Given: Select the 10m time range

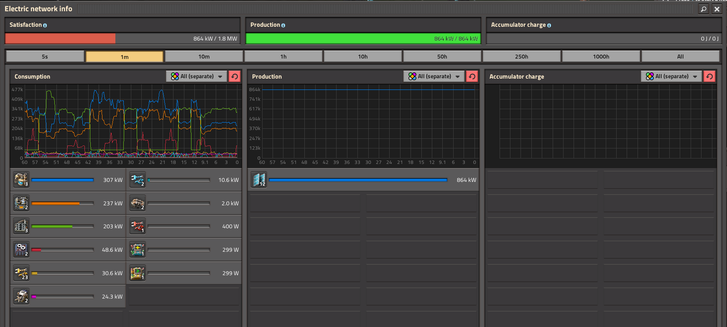Looking at the screenshot, I should pyautogui.click(x=204, y=56).
